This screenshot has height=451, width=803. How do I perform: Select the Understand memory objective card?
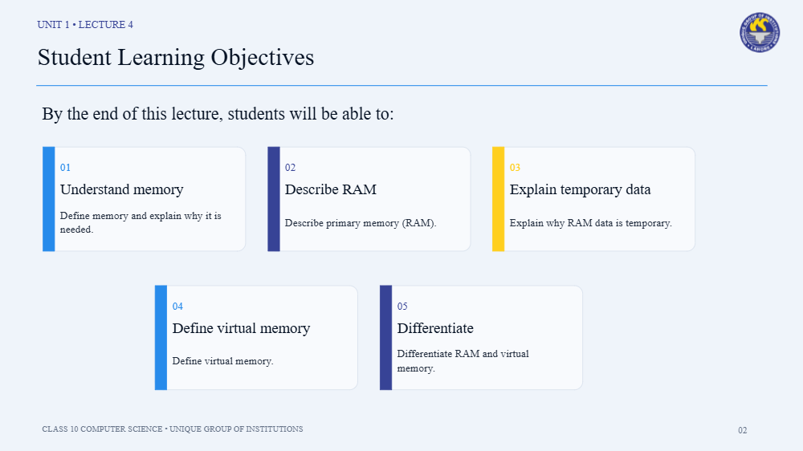click(144, 199)
